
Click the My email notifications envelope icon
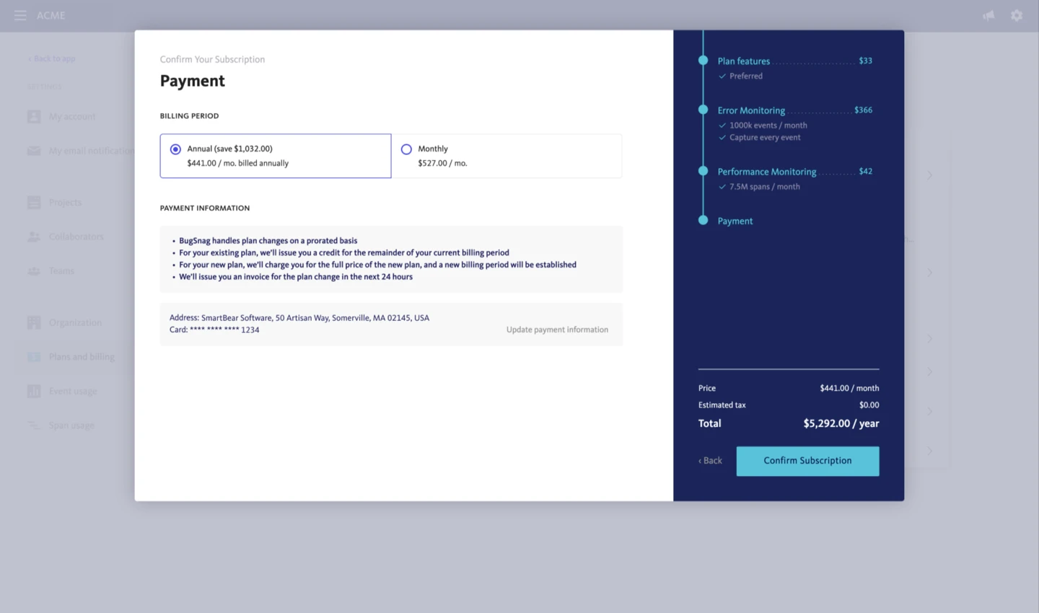pos(34,151)
